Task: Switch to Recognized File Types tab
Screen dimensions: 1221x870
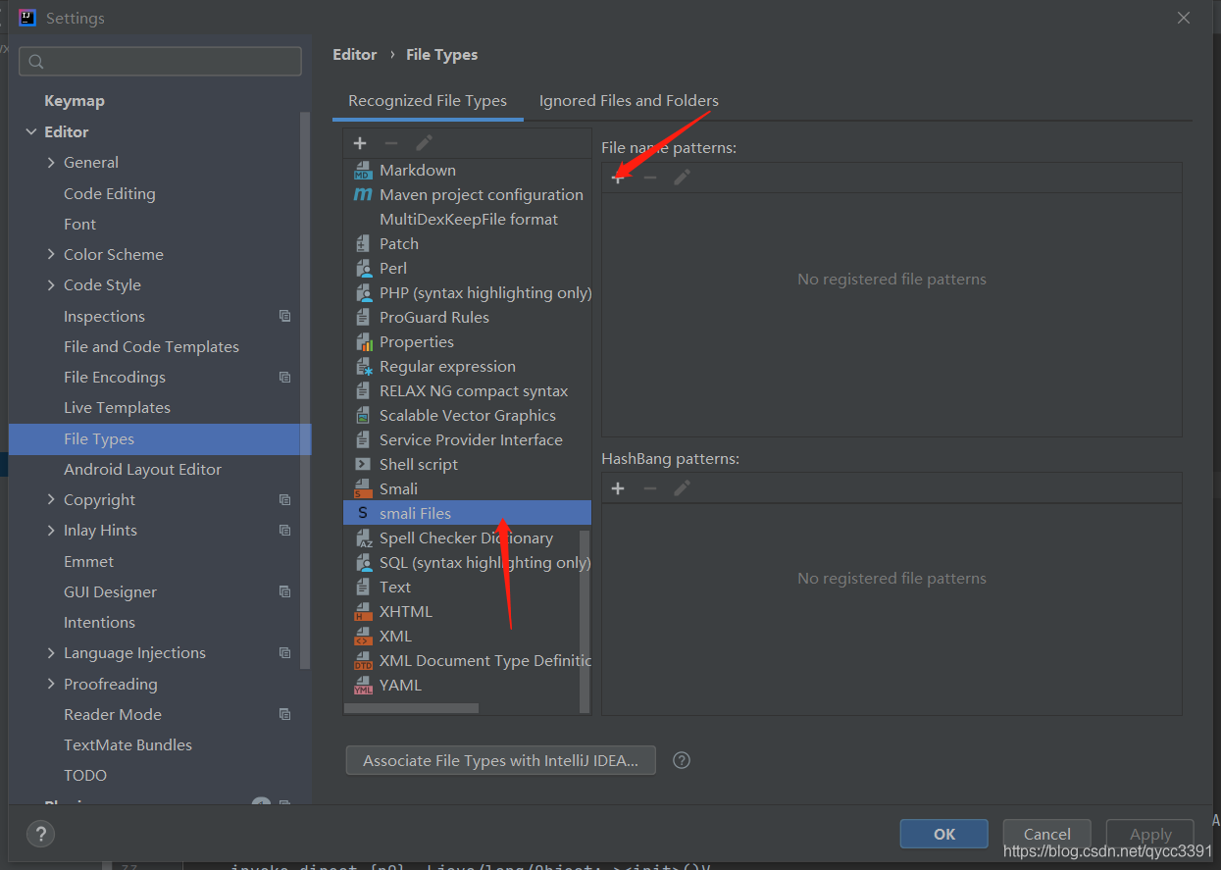Action: [x=428, y=101]
